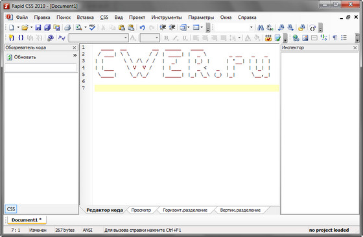
Task: Open a file with the folder icon
Action: click(x=25, y=27)
